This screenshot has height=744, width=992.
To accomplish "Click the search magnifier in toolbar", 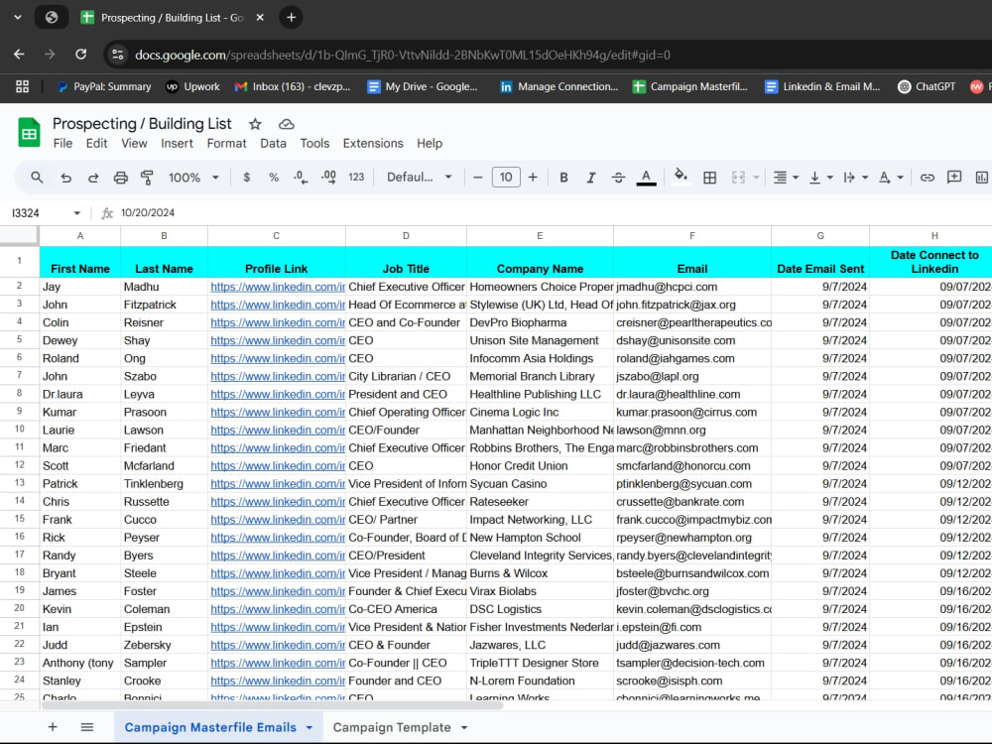I will tap(38, 178).
